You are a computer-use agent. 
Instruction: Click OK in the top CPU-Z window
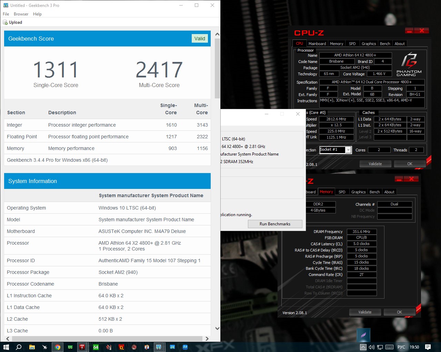pos(410,164)
